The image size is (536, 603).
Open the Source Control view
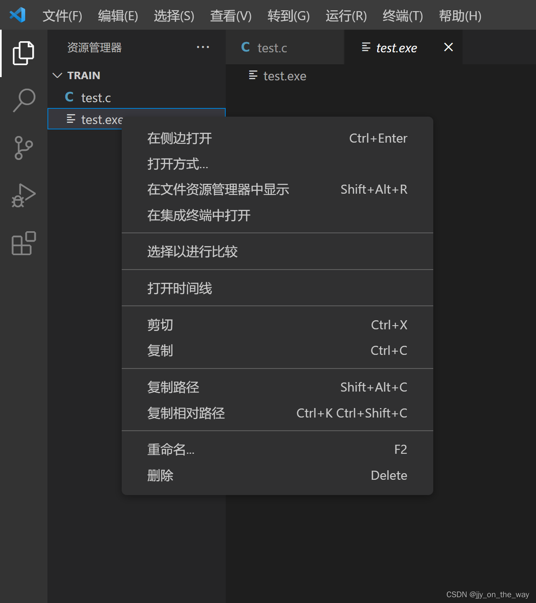tap(23, 148)
